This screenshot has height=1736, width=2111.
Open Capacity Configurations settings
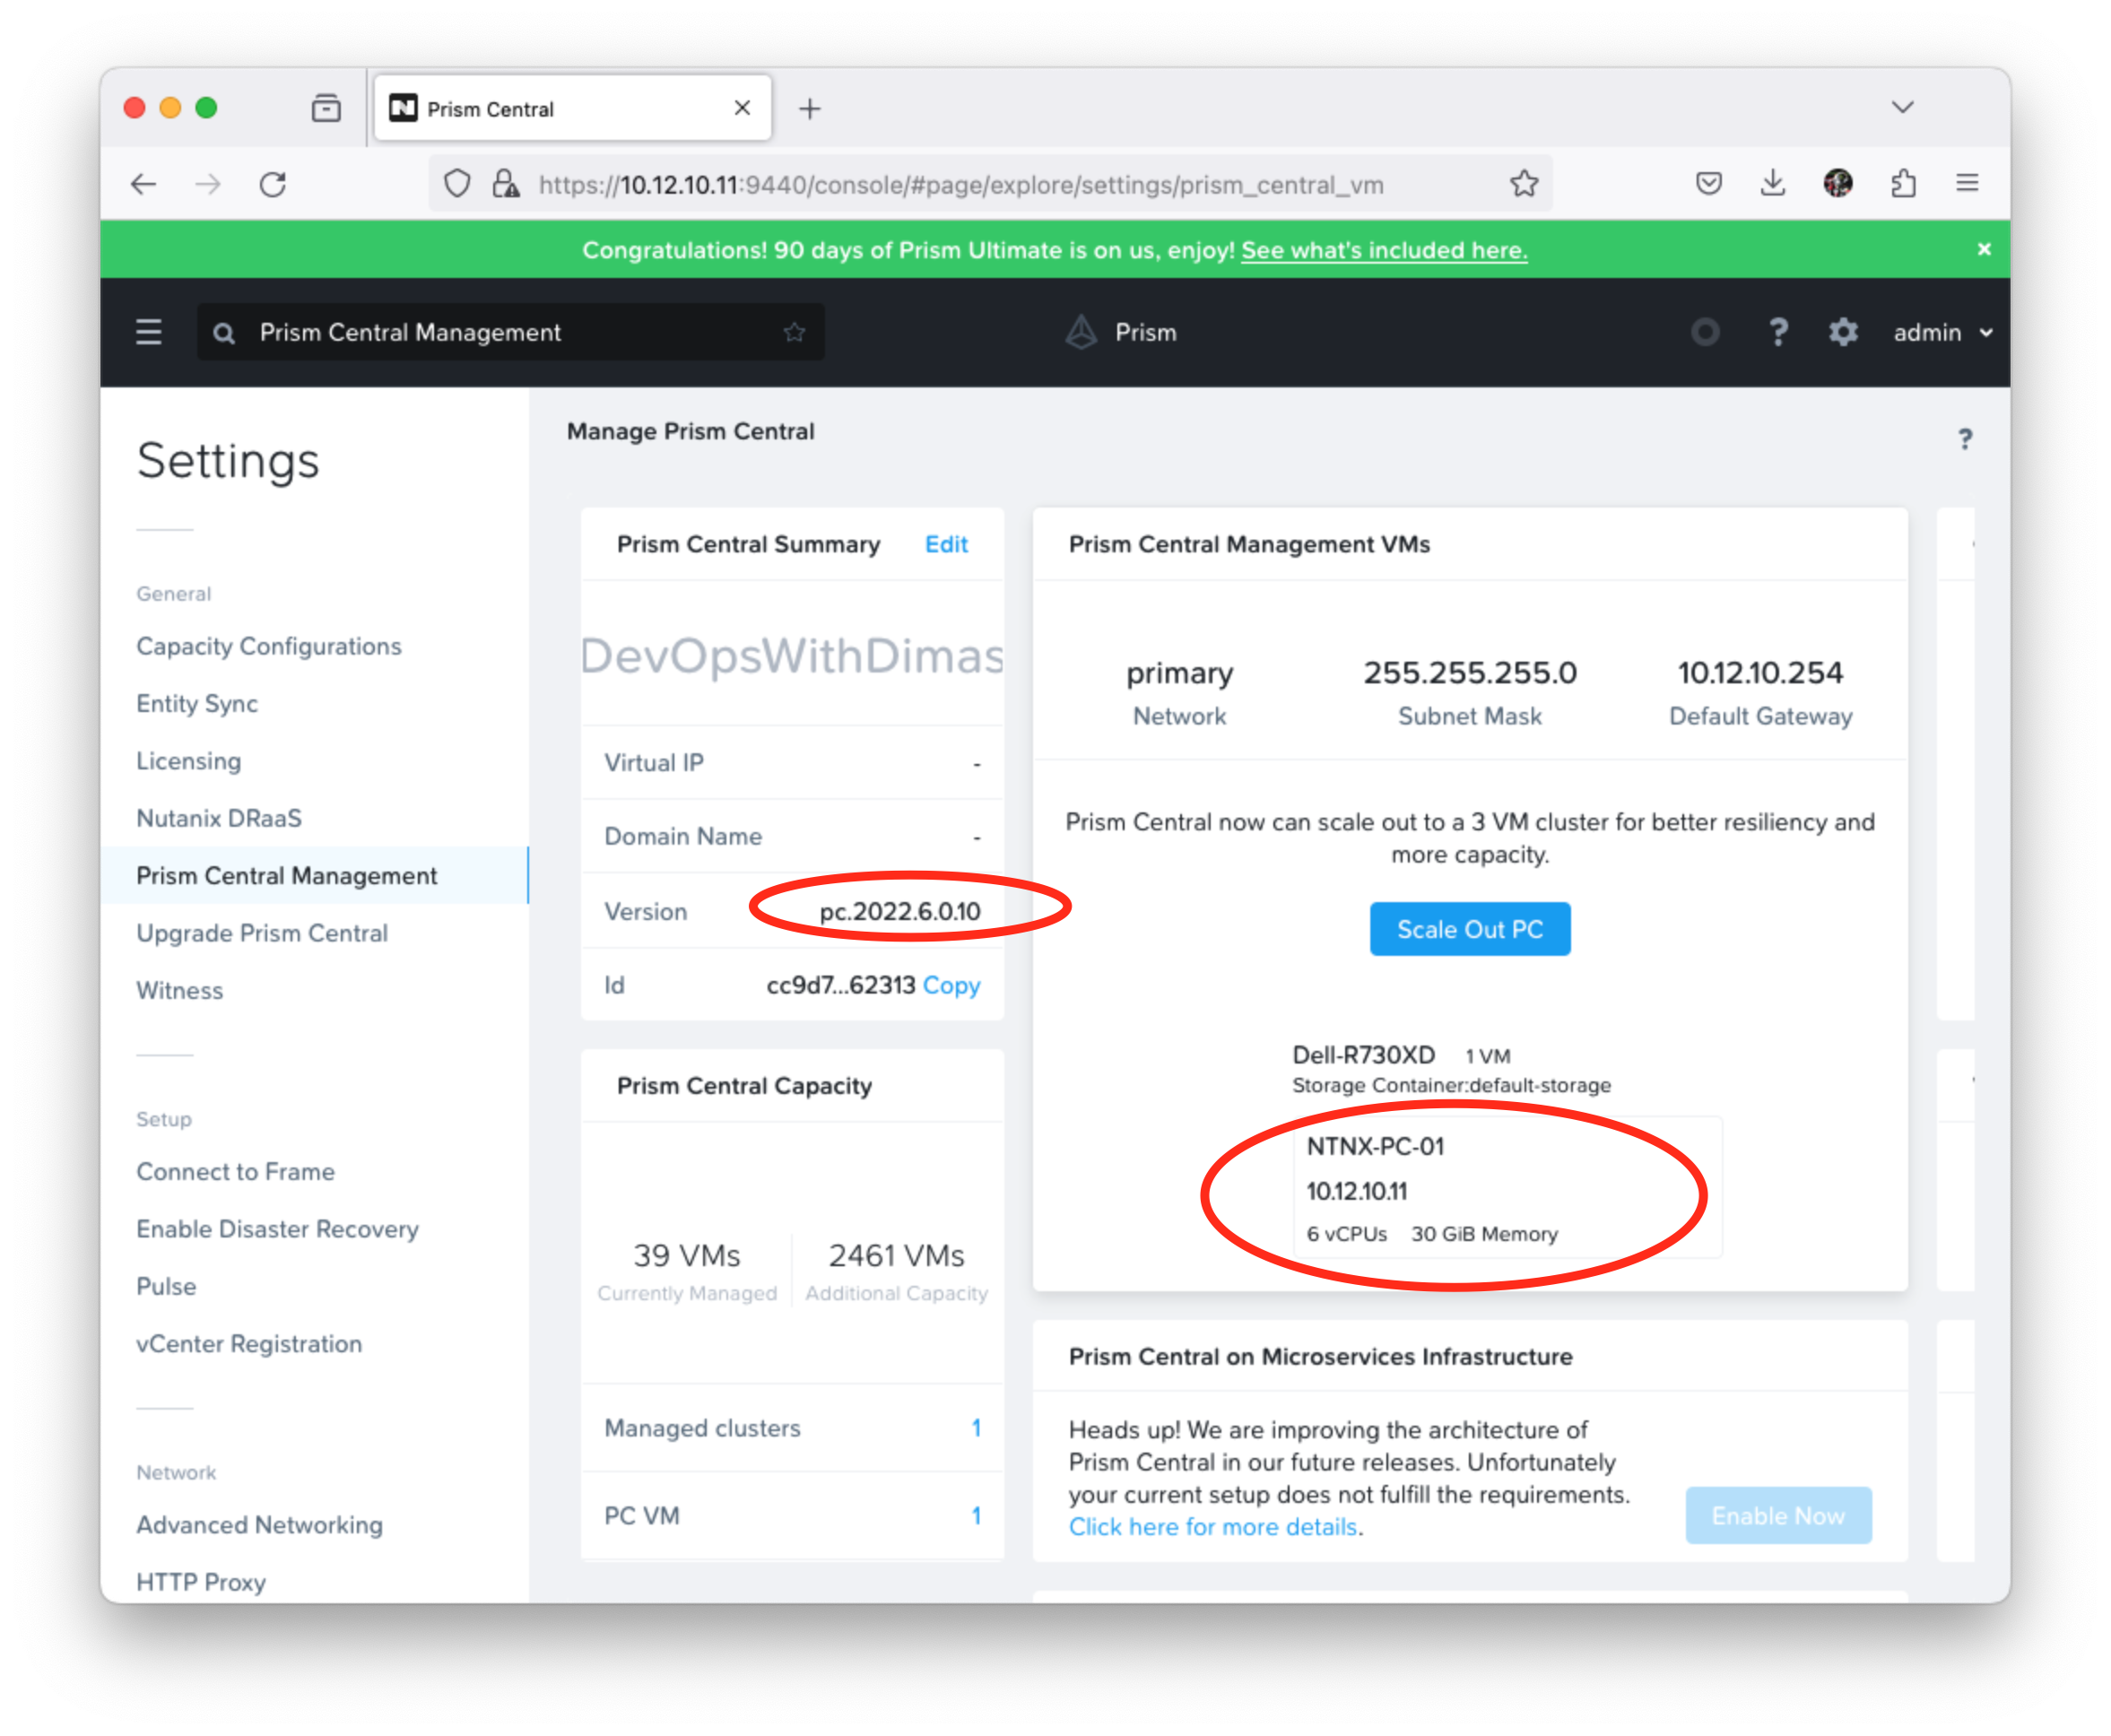pyautogui.click(x=269, y=646)
